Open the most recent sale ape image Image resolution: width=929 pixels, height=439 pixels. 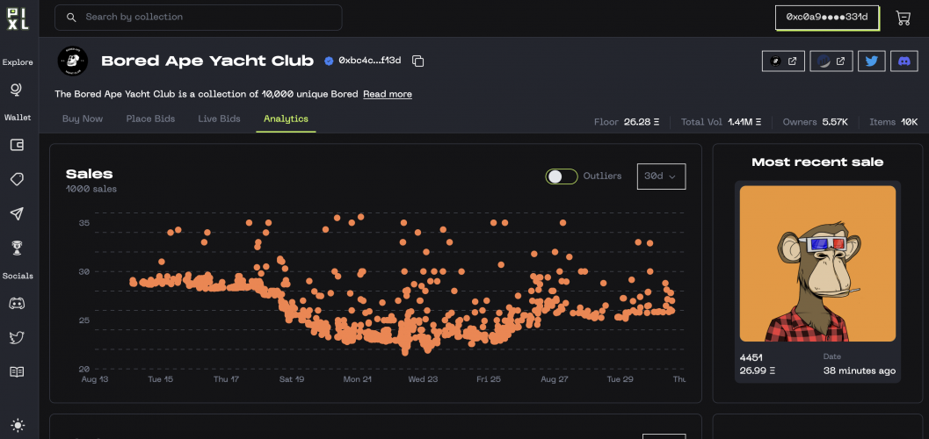click(x=817, y=263)
